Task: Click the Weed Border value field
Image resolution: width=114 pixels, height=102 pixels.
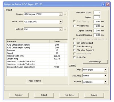Action: pyautogui.click(x=97, y=26)
